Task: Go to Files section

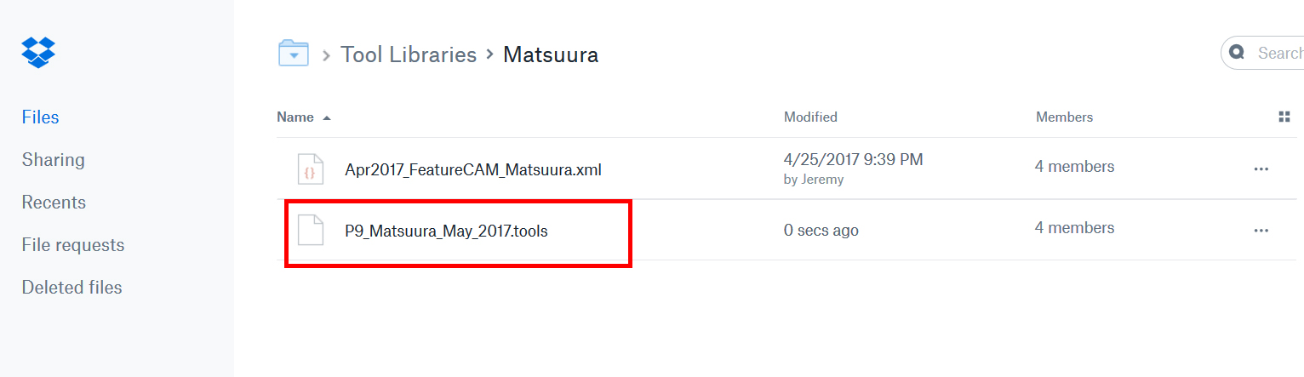Action: click(x=41, y=117)
